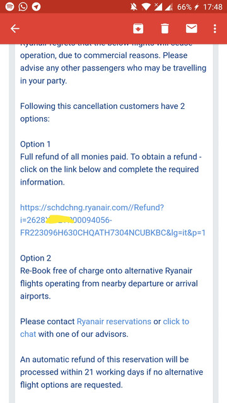Tap the Option 2 heading text
This screenshot has width=227, height=403.
(x=35, y=258)
